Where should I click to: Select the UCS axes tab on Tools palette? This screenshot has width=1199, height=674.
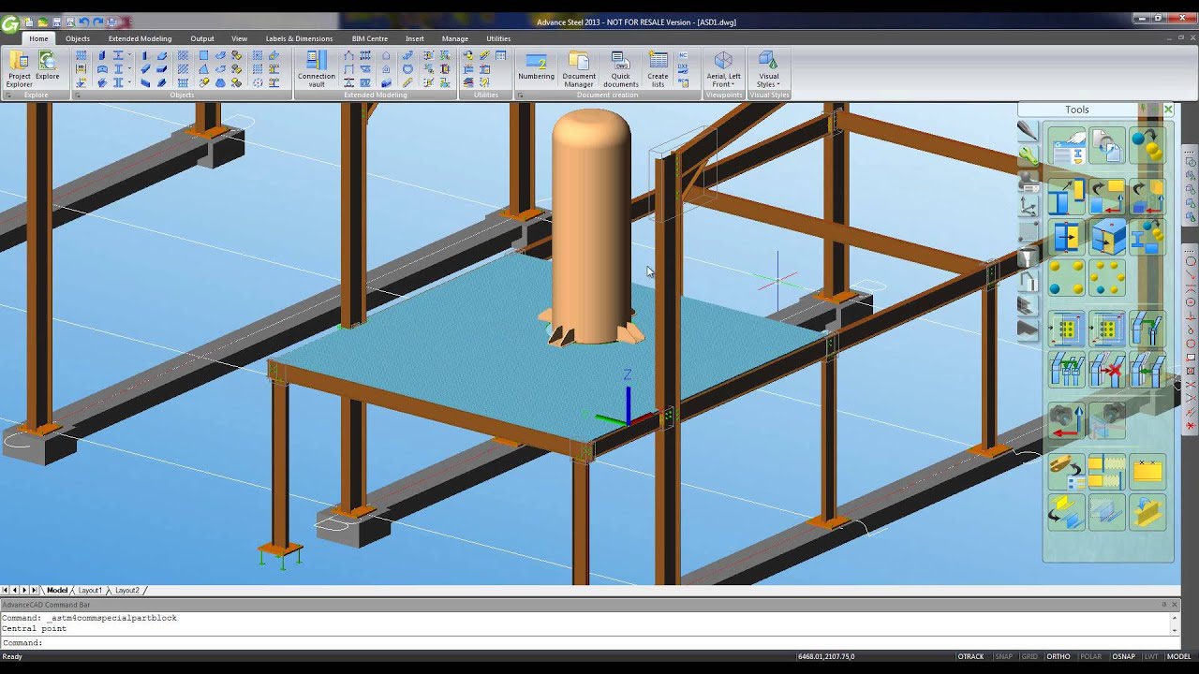click(x=1028, y=205)
